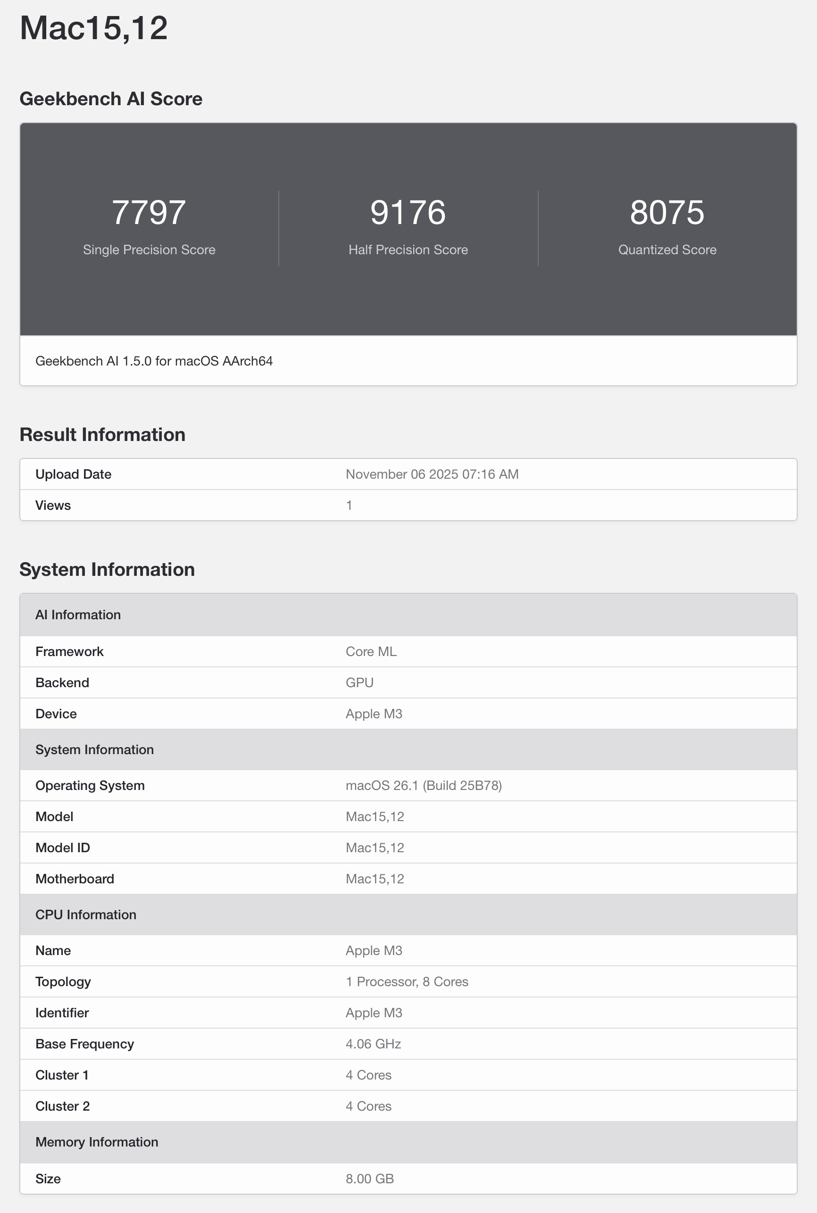Select the memory Size value 8.00 GB
The height and width of the screenshot is (1213, 817).
coord(369,1179)
